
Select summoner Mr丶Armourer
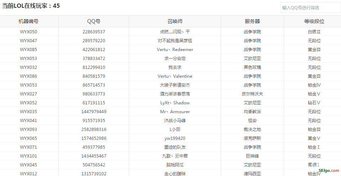[175, 112]
